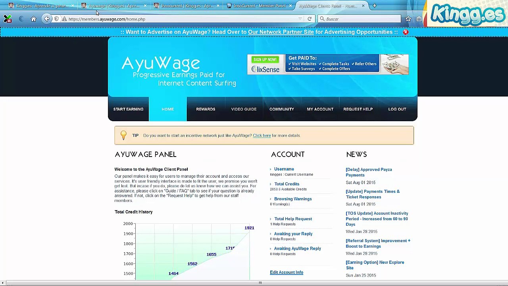Click the 1921 data point on credit chart
Screen dimensions: 508x286
(249, 228)
